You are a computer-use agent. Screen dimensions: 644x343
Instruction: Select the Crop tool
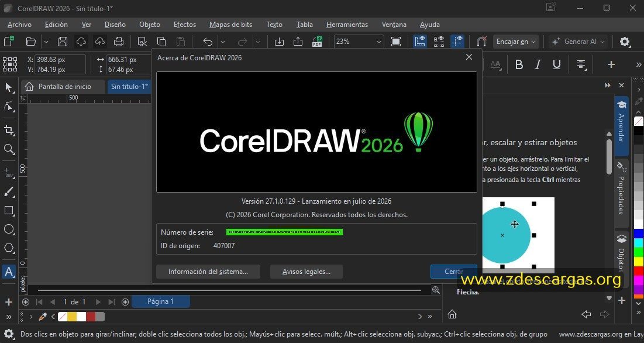9,131
